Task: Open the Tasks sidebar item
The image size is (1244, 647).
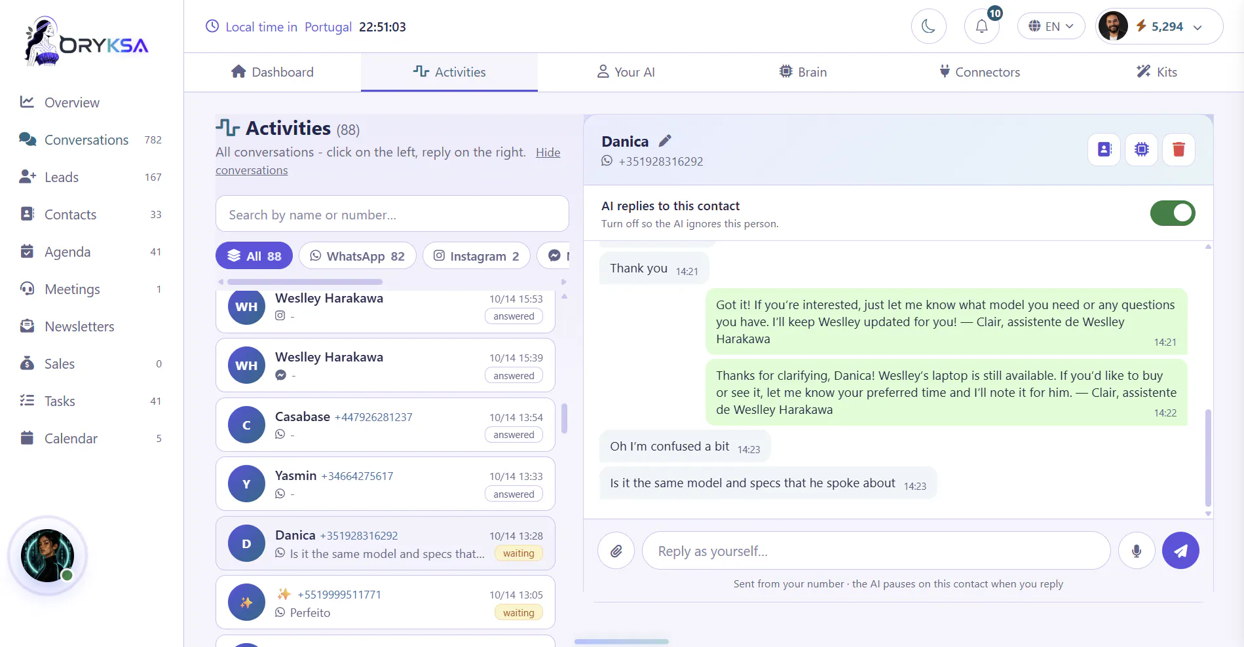Action: pos(91,401)
